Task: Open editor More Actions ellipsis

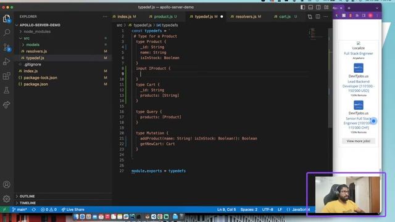Action: click(x=326, y=17)
